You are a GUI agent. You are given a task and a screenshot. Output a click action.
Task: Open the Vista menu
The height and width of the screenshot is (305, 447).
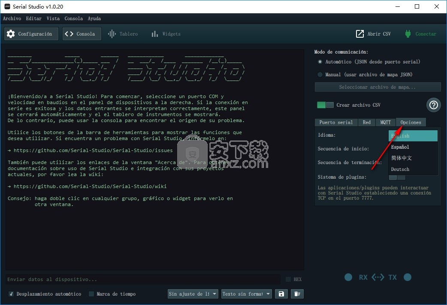point(53,18)
